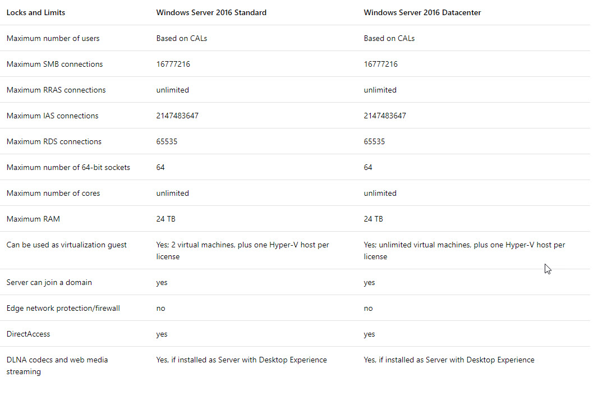Click 'DLNA codecs and web media streaming' label

tap(57, 366)
